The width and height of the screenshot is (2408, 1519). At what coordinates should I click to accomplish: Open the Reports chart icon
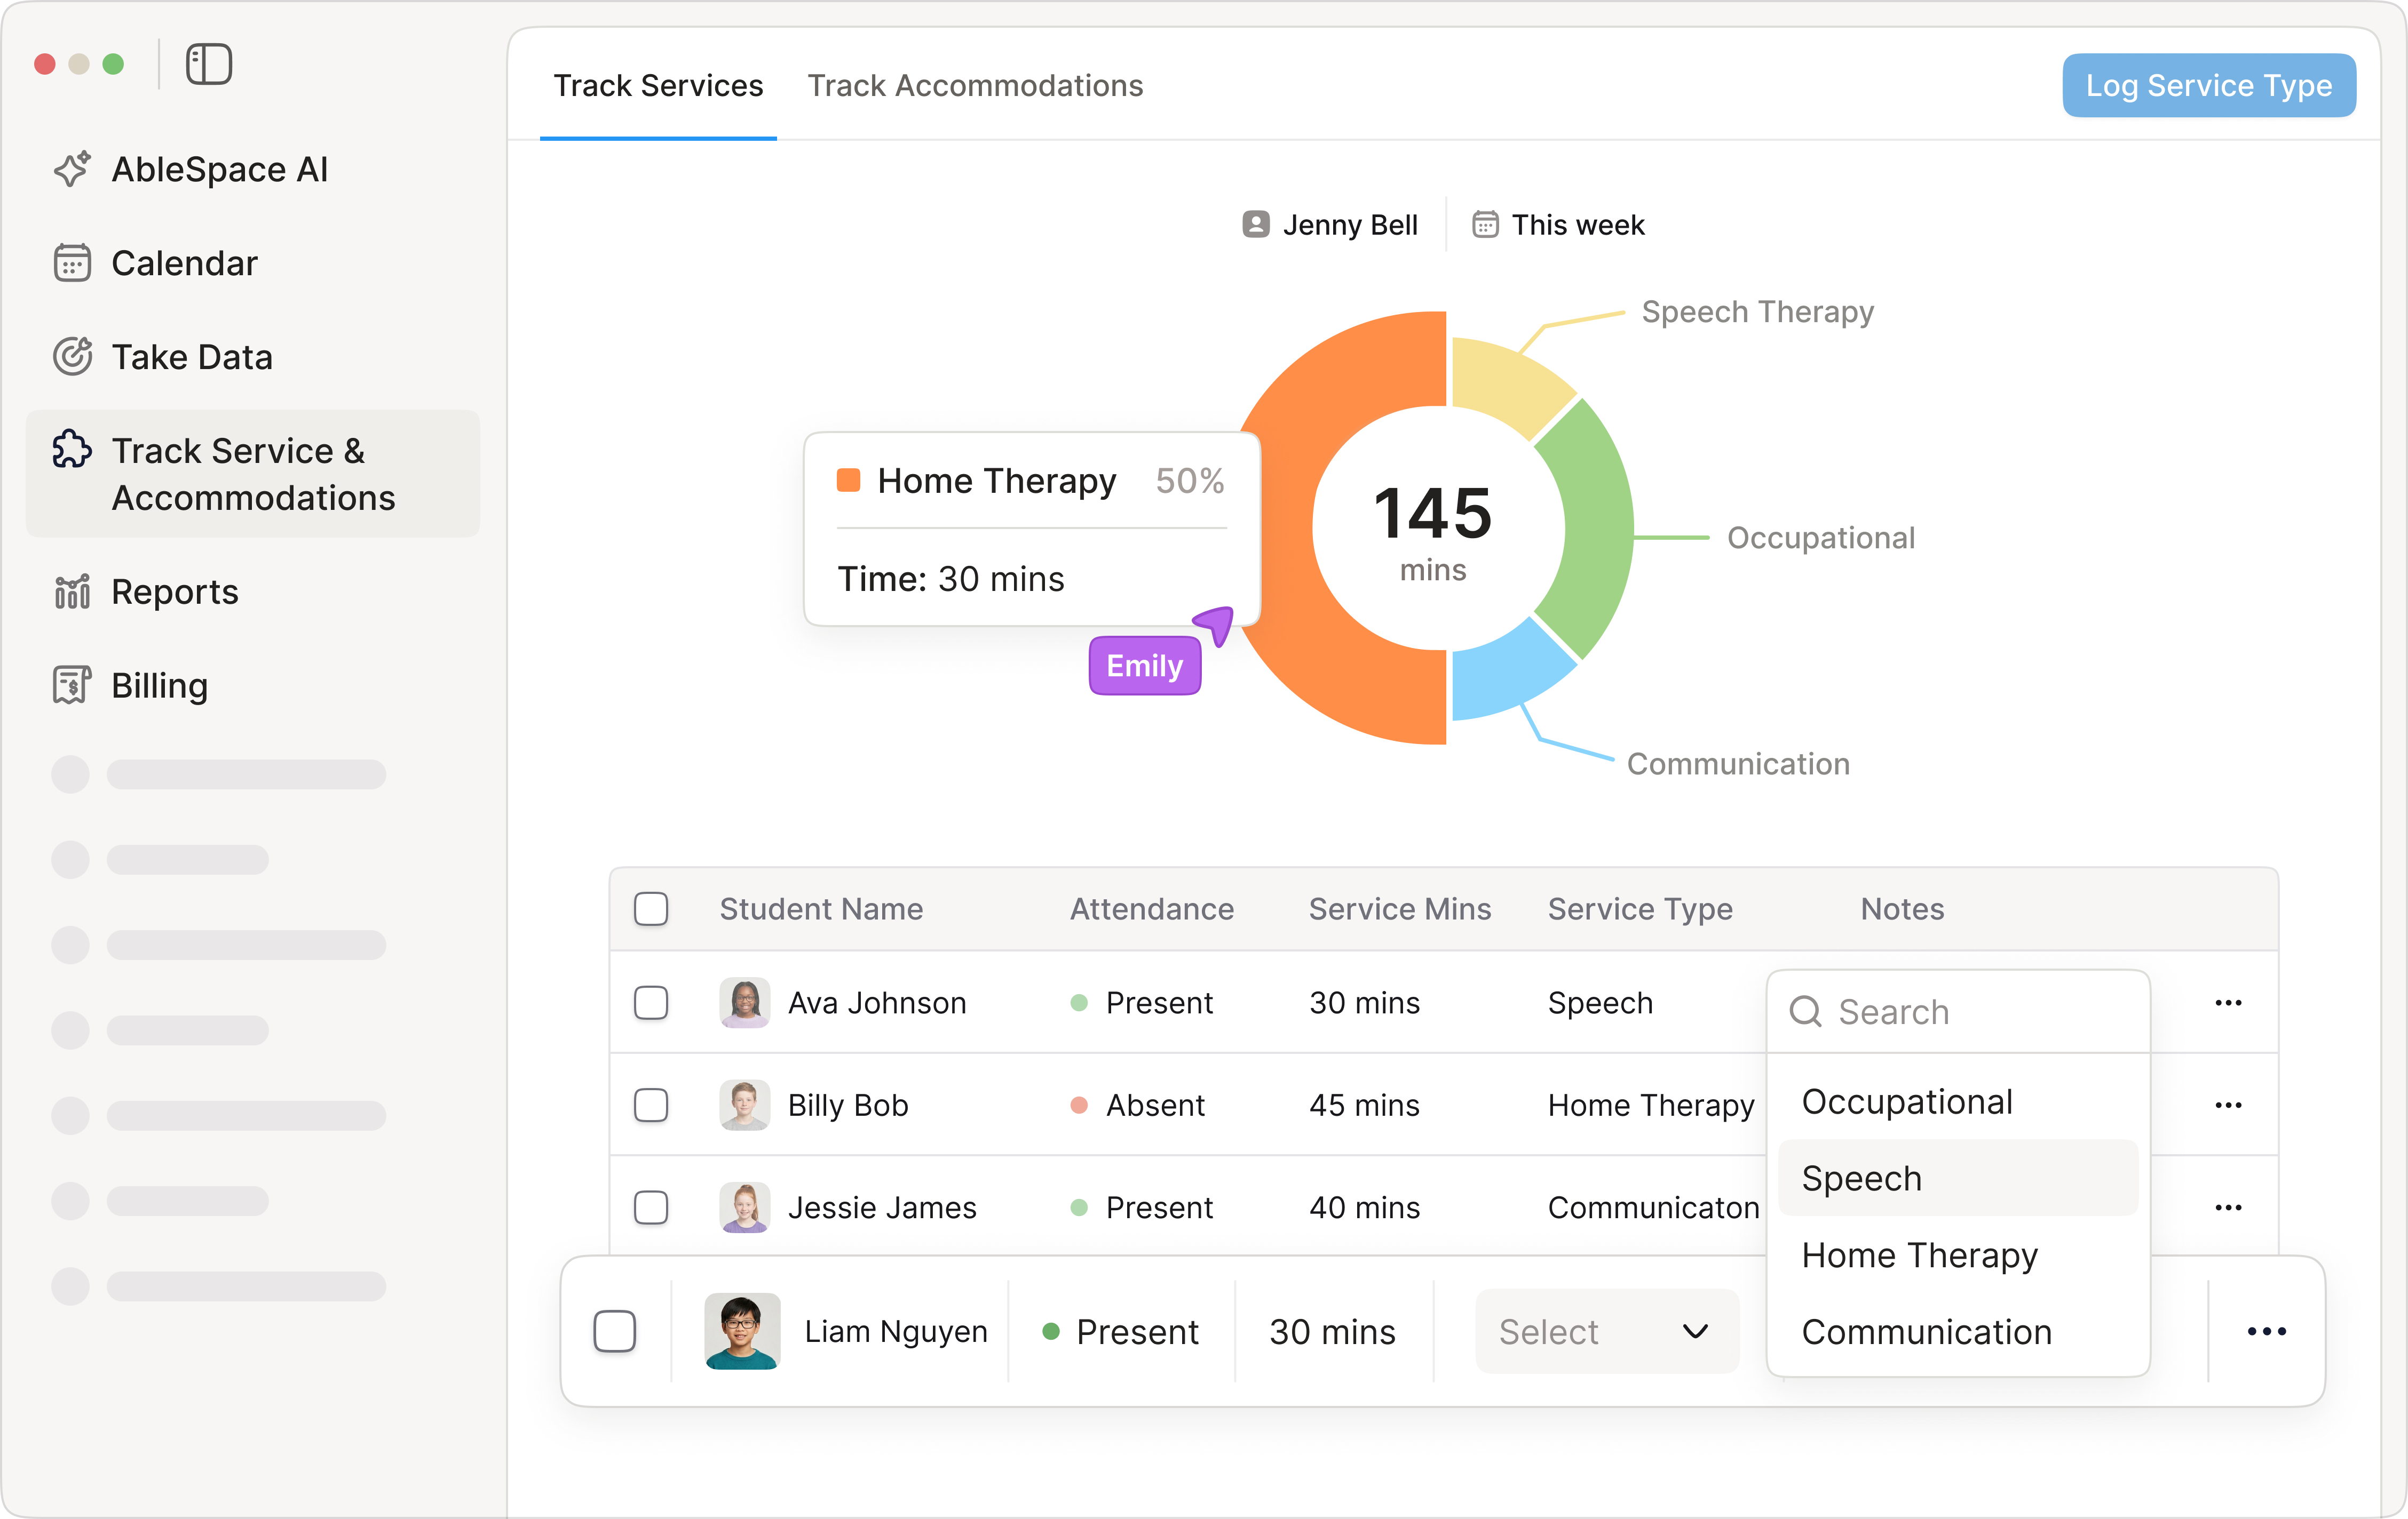point(72,591)
